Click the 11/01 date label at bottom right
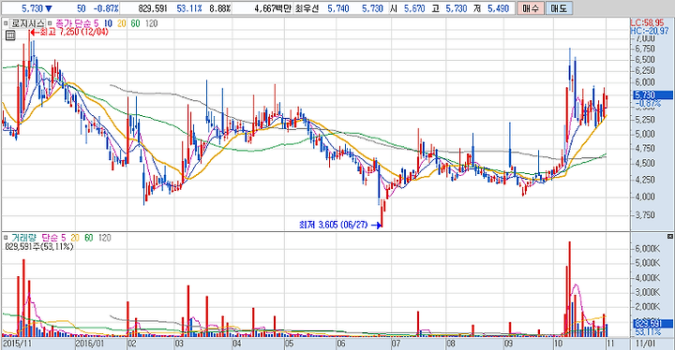Viewport: 675px width, 350px height. (645, 343)
